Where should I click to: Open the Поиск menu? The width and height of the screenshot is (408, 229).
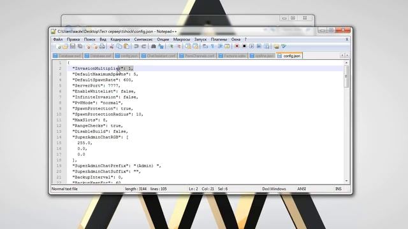(89, 39)
